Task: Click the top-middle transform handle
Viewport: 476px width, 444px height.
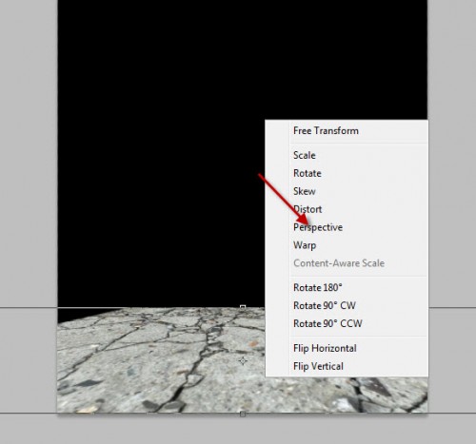Action: (243, 307)
